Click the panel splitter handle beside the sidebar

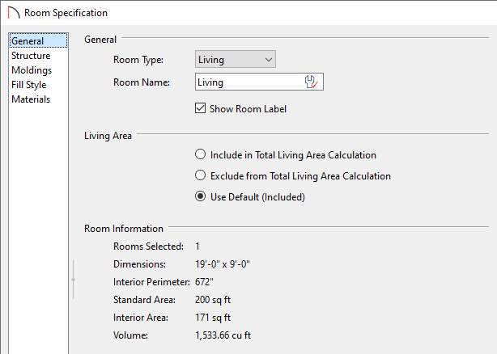pyautogui.click(x=73, y=280)
